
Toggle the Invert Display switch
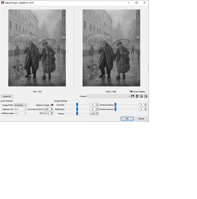[131, 92]
